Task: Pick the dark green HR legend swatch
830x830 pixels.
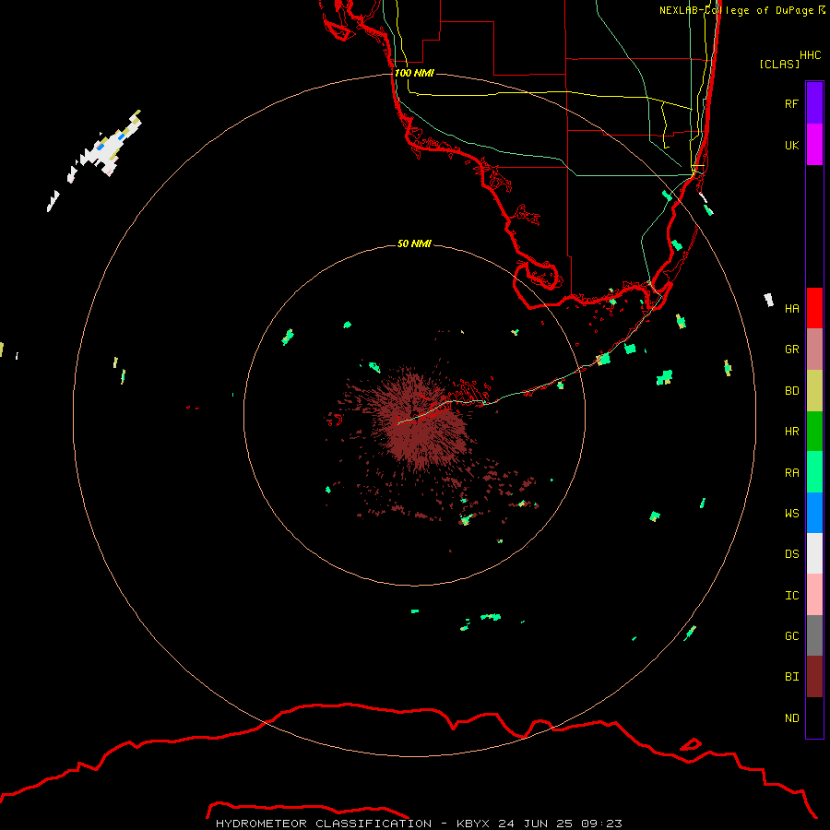Action: click(x=814, y=432)
